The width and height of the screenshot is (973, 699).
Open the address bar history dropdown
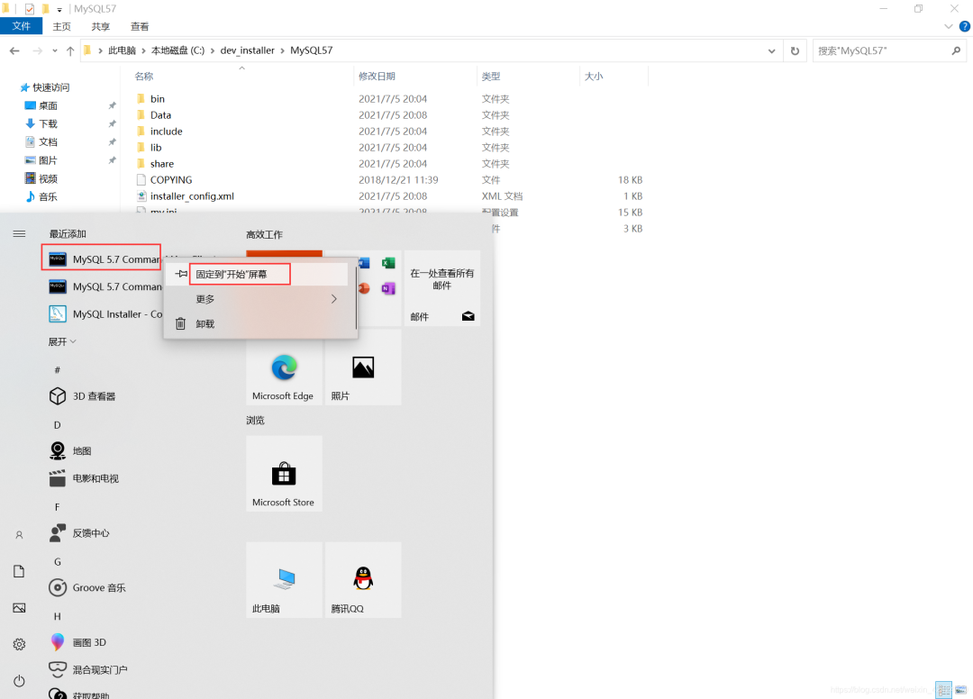[x=771, y=50]
